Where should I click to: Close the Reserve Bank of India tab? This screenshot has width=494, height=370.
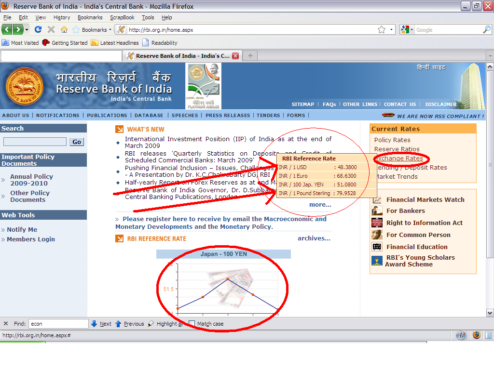coord(235,56)
